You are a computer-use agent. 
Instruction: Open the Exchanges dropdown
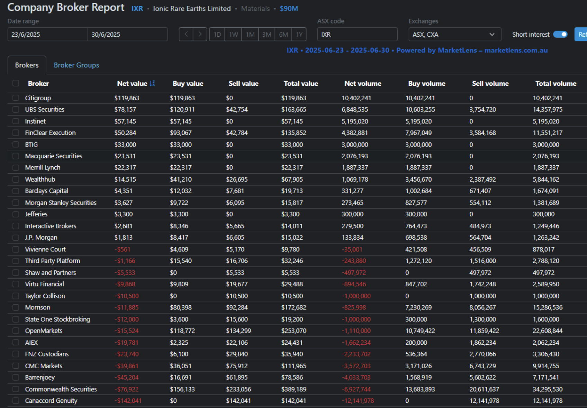click(454, 35)
